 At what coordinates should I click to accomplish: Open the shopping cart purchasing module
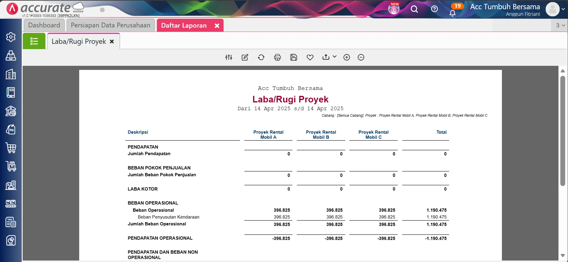(11, 148)
